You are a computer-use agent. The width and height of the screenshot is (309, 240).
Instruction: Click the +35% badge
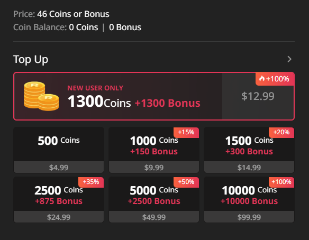(x=91, y=182)
